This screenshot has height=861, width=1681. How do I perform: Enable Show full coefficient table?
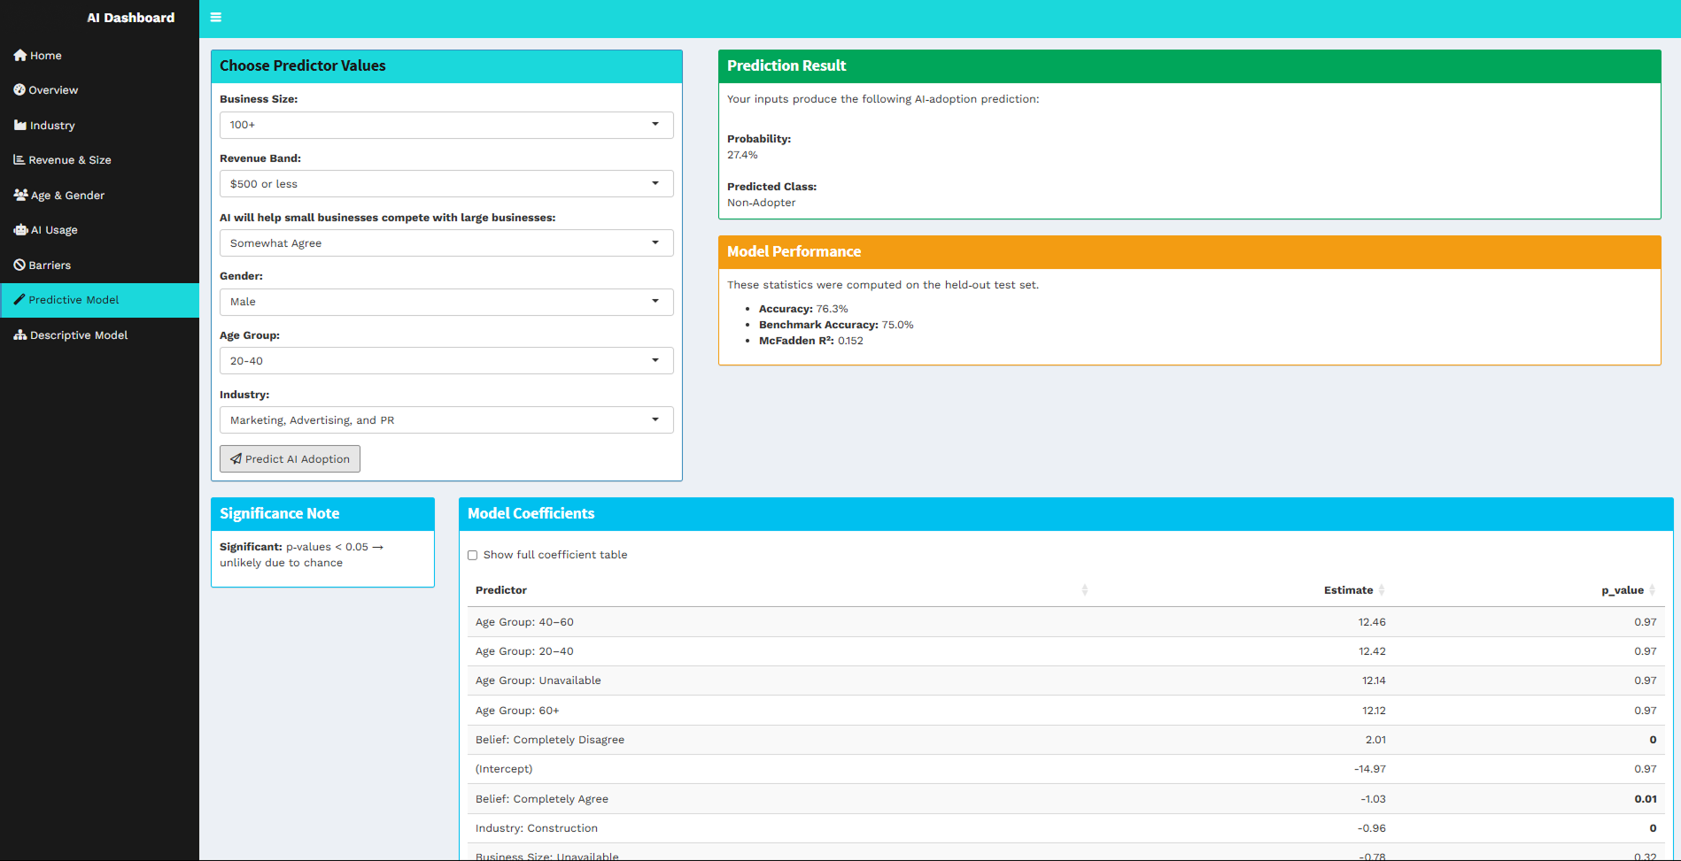click(474, 555)
